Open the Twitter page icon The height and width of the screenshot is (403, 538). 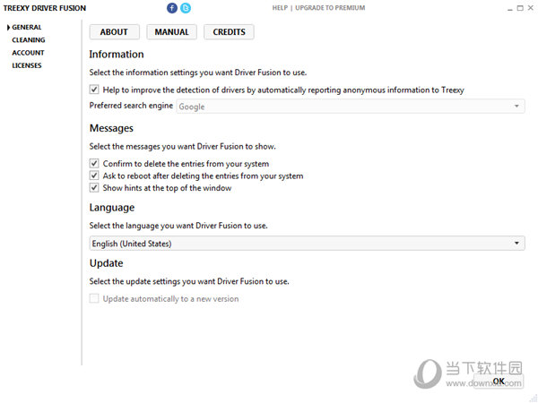(x=186, y=8)
